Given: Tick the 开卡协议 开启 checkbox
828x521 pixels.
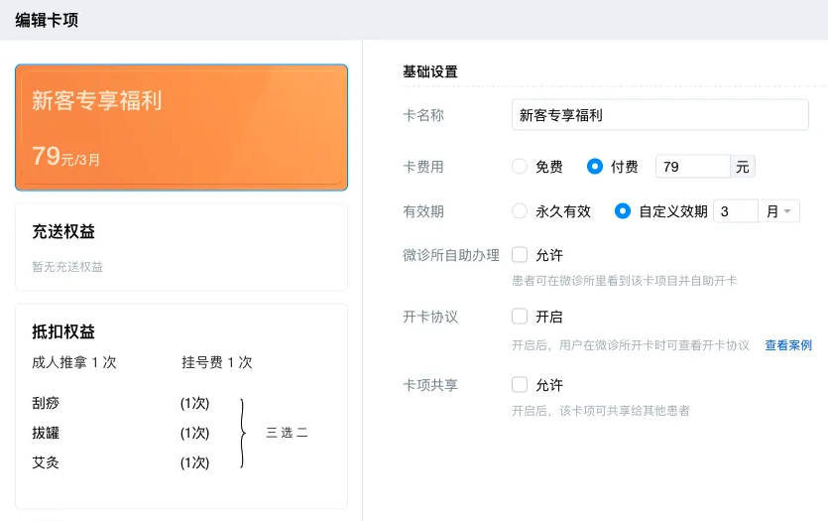Looking at the screenshot, I should click(x=520, y=317).
